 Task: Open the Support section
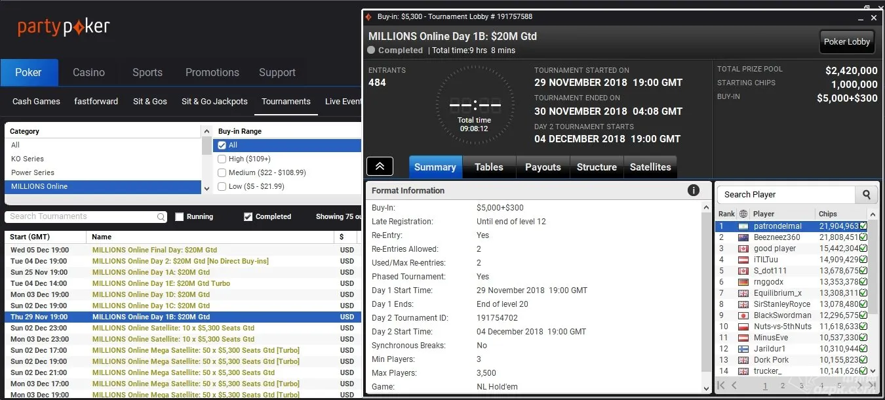277,73
